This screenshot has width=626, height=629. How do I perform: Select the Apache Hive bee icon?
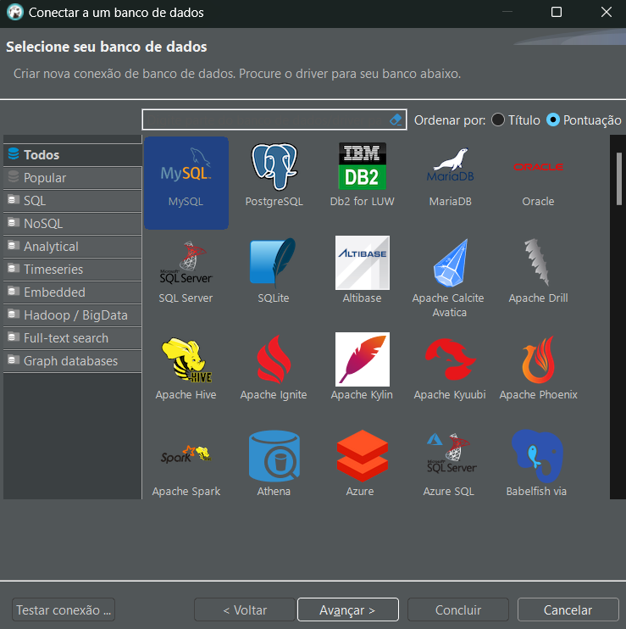click(x=186, y=360)
